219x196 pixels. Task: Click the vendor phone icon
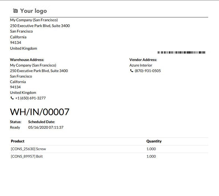(132, 71)
